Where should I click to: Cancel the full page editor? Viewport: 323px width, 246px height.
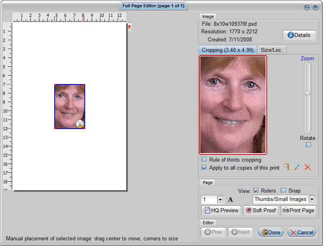tap(302, 232)
